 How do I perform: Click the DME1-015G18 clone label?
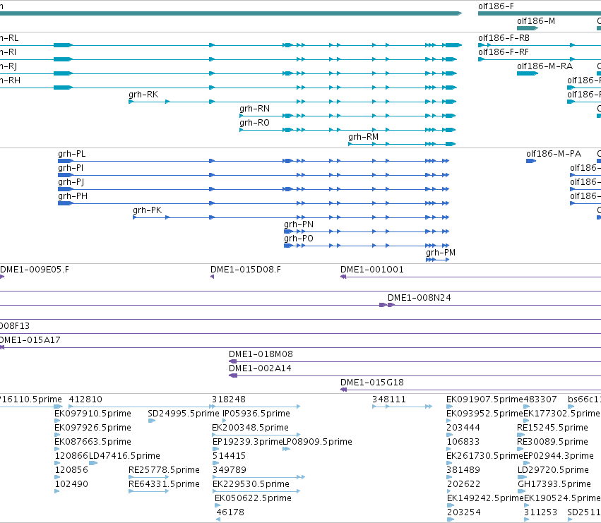tap(371, 383)
